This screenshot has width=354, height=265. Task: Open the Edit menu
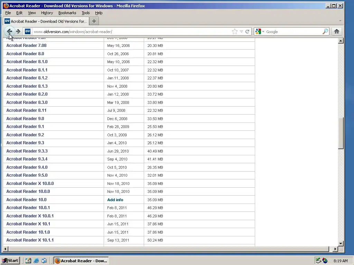tap(19, 13)
